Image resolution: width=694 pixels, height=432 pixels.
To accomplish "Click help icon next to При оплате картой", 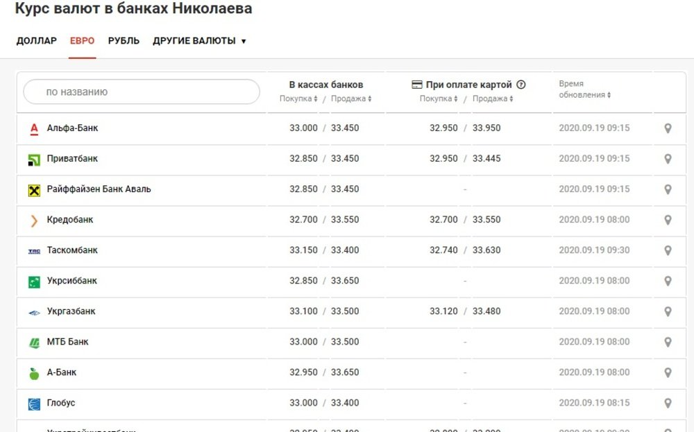I will pos(521,85).
